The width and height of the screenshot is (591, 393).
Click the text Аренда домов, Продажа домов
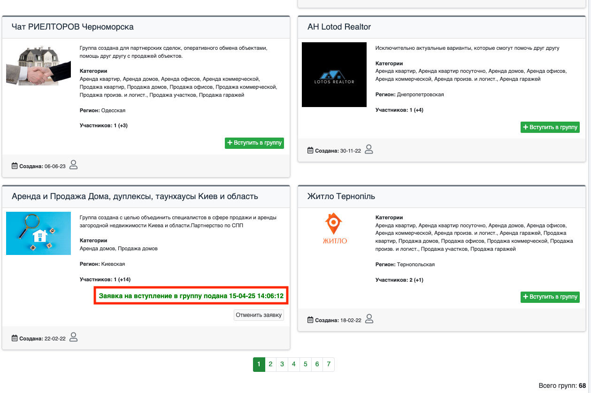tap(119, 248)
